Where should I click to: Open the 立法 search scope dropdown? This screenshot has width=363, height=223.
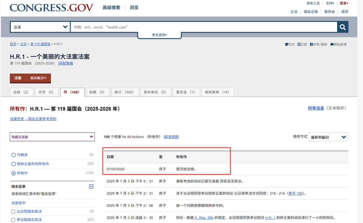click(40, 27)
